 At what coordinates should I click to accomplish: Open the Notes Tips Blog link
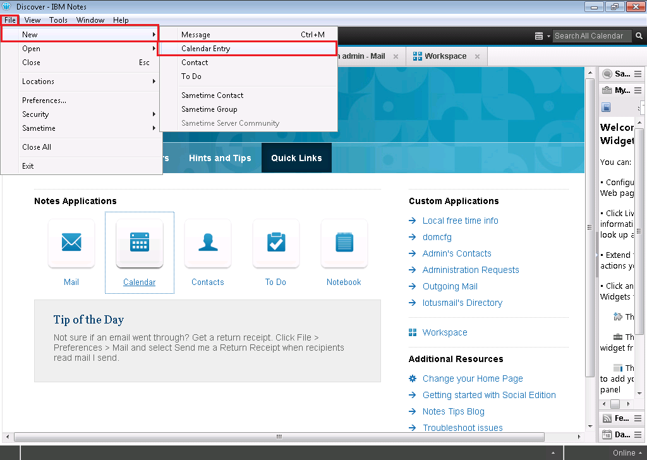(x=453, y=411)
